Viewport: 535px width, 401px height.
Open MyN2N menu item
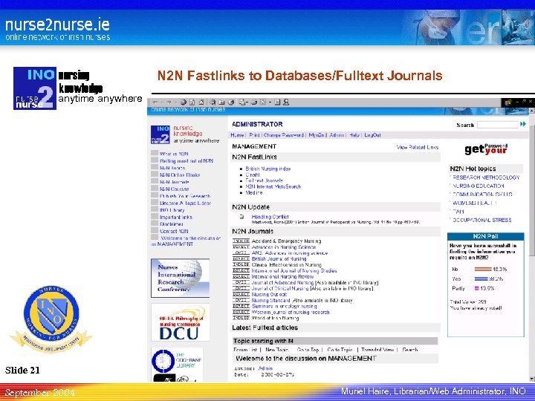(x=317, y=135)
